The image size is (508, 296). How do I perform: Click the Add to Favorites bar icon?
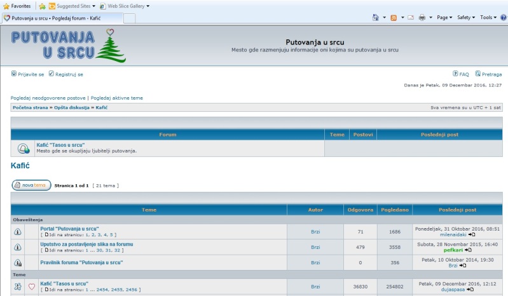tap(42, 6)
